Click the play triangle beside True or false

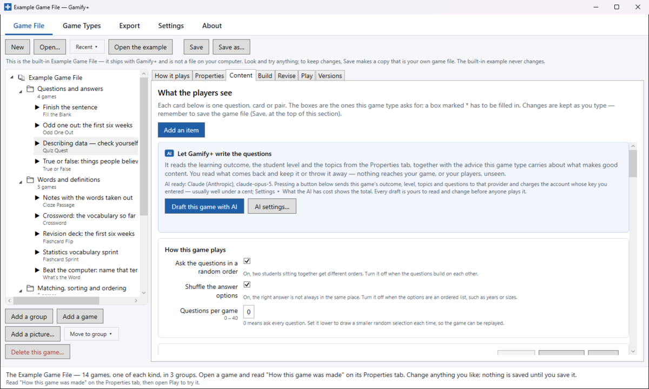click(x=37, y=161)
